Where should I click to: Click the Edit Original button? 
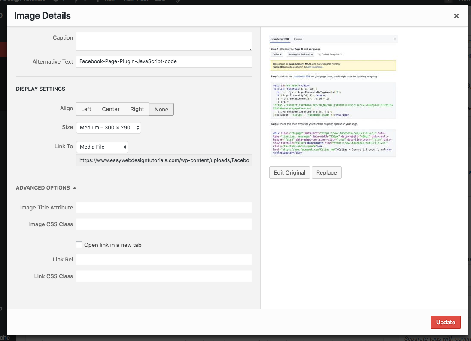tap(289, 172)
